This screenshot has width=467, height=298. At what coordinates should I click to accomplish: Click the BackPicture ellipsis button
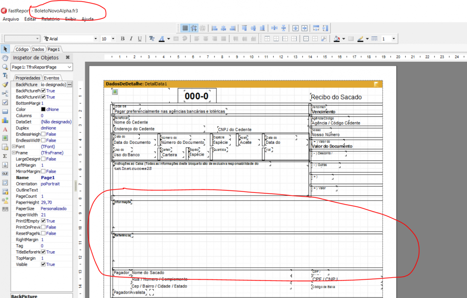[69, 85]
